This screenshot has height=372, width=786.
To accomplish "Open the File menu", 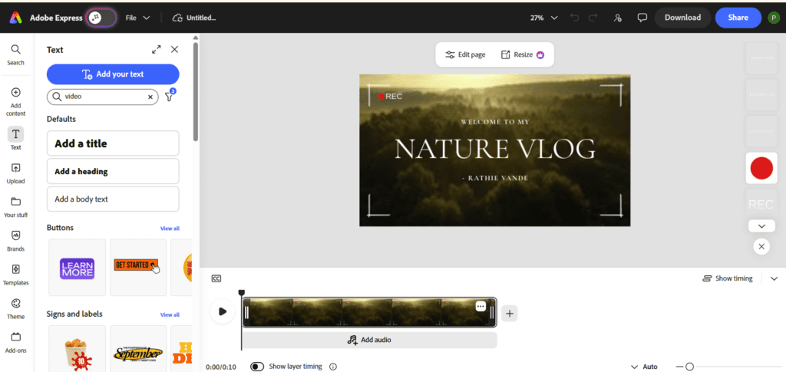I will [138, 18].
